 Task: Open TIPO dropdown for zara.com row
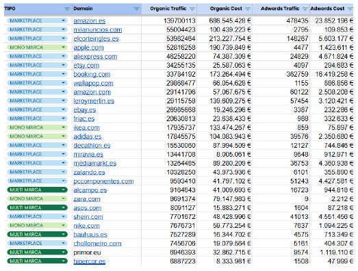(63, 198)
